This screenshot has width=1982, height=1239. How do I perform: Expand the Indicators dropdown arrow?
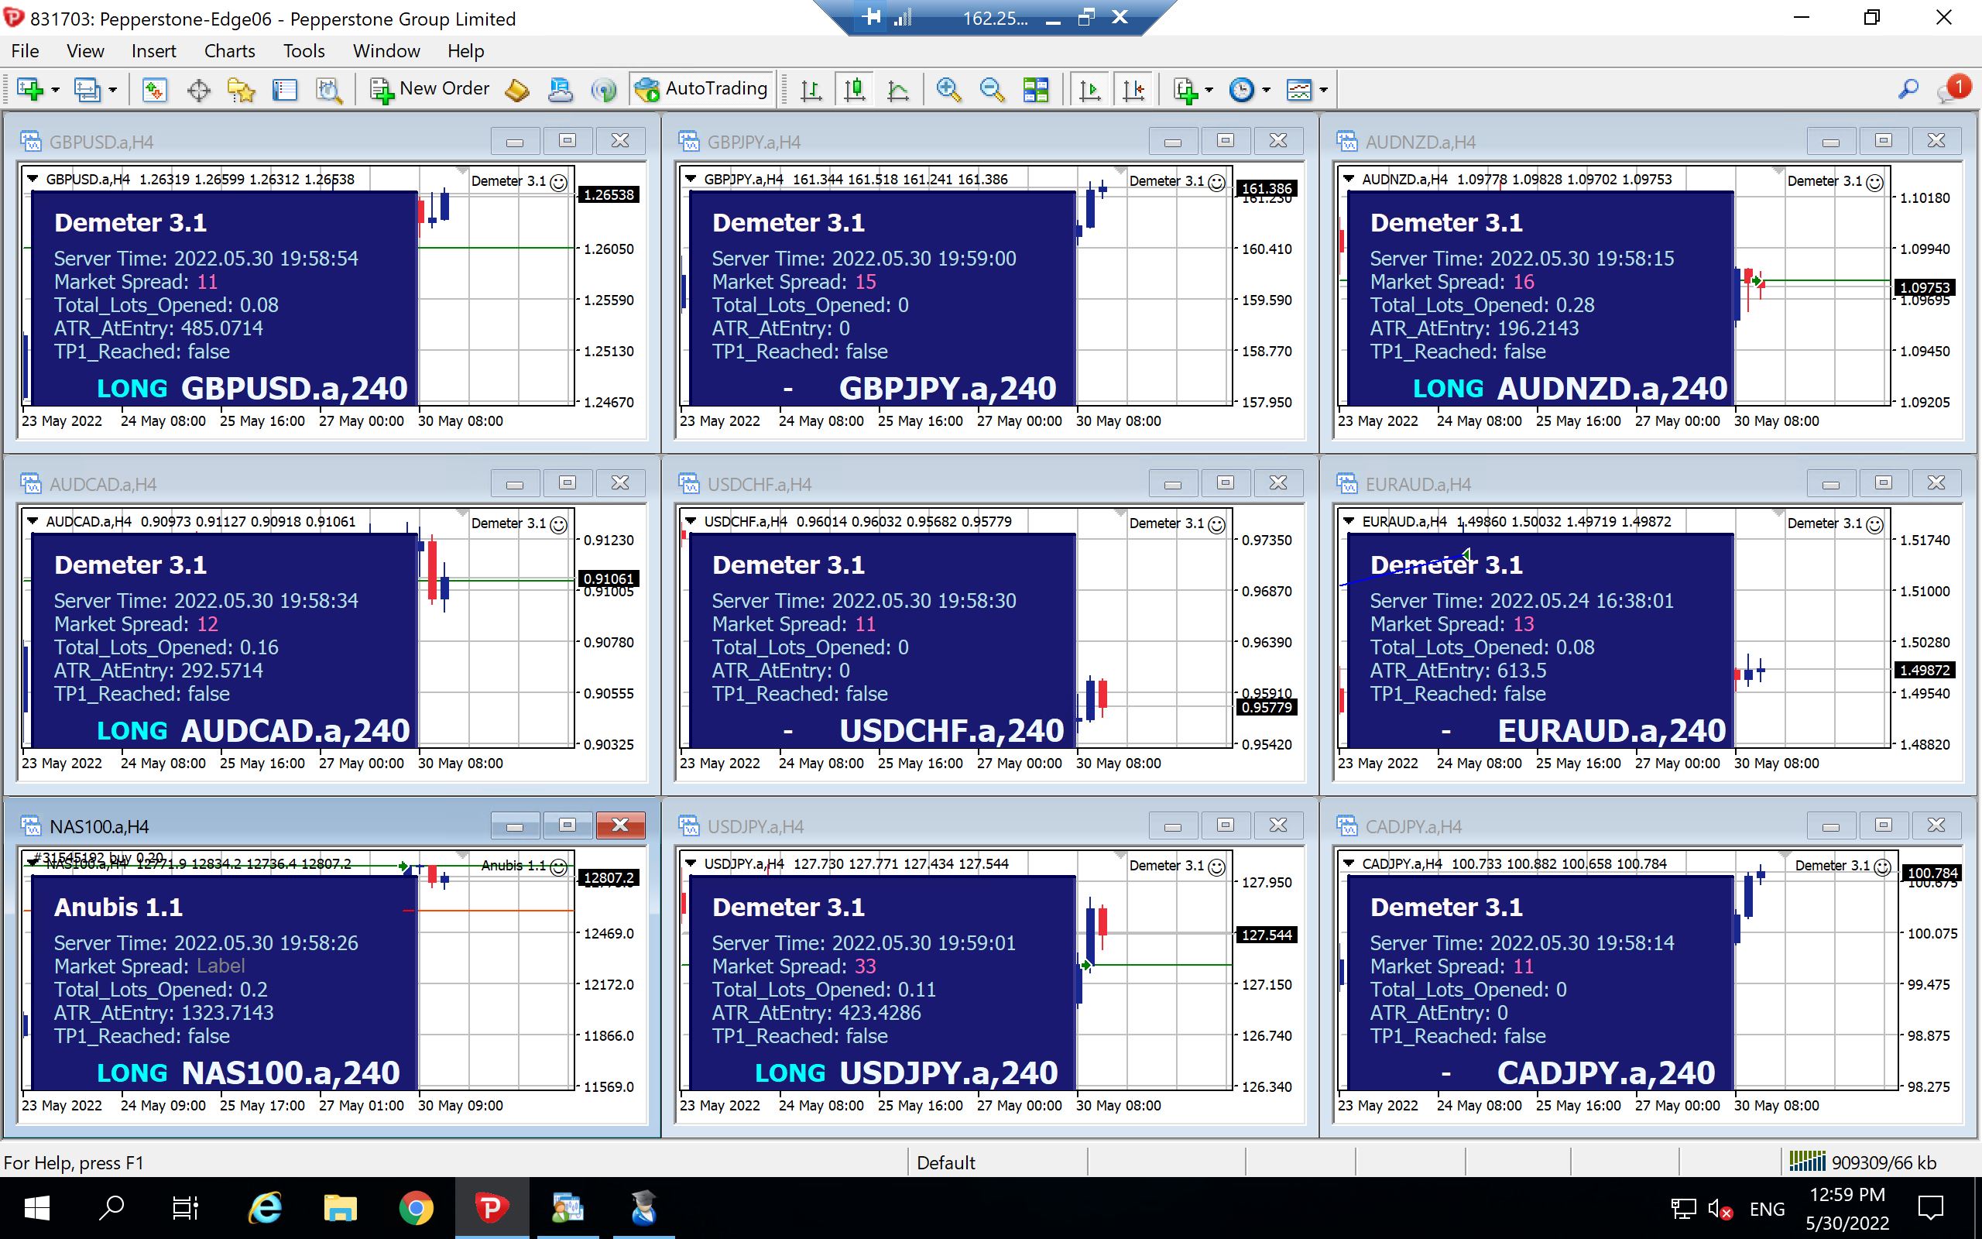1209,89
